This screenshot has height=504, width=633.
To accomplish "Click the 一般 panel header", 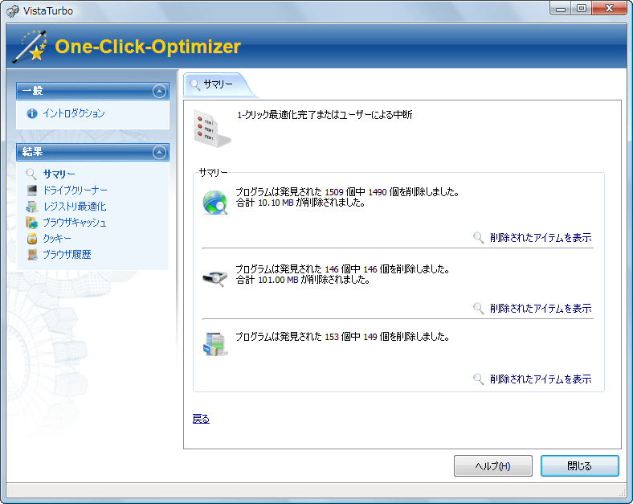I will [92, 92].
